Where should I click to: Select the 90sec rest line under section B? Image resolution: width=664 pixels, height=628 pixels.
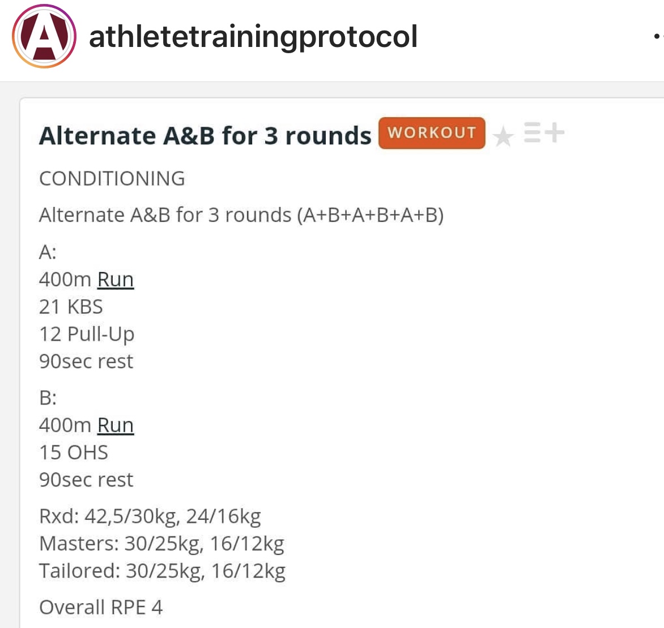[86, 479]
